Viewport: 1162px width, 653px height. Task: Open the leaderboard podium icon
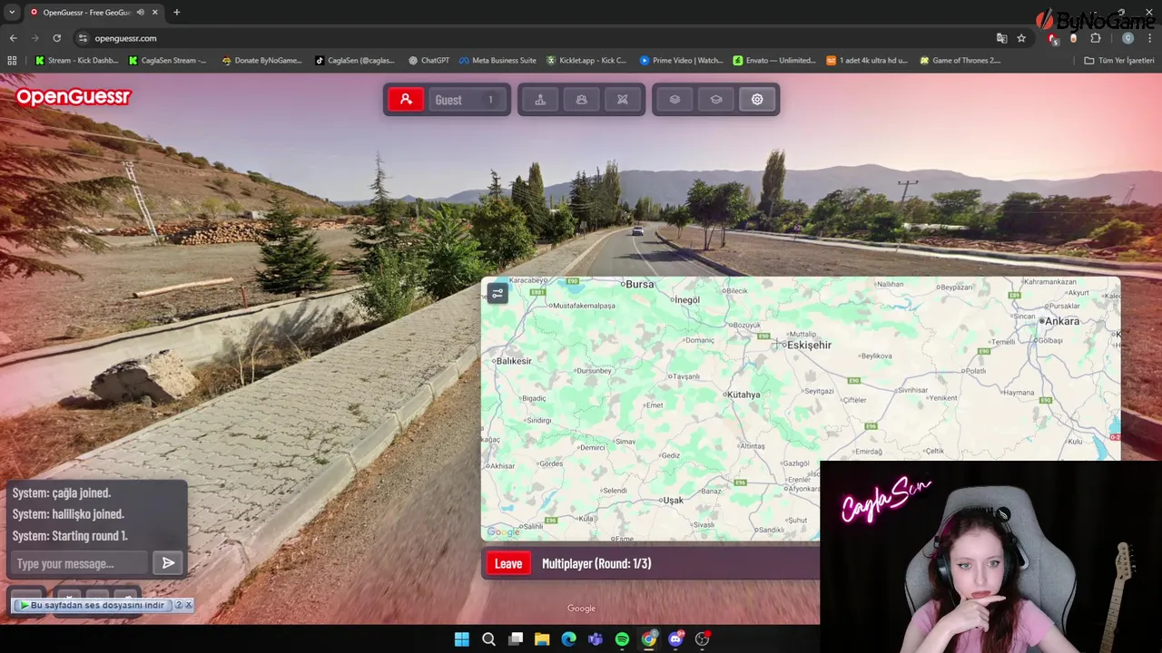click(540, 100)
